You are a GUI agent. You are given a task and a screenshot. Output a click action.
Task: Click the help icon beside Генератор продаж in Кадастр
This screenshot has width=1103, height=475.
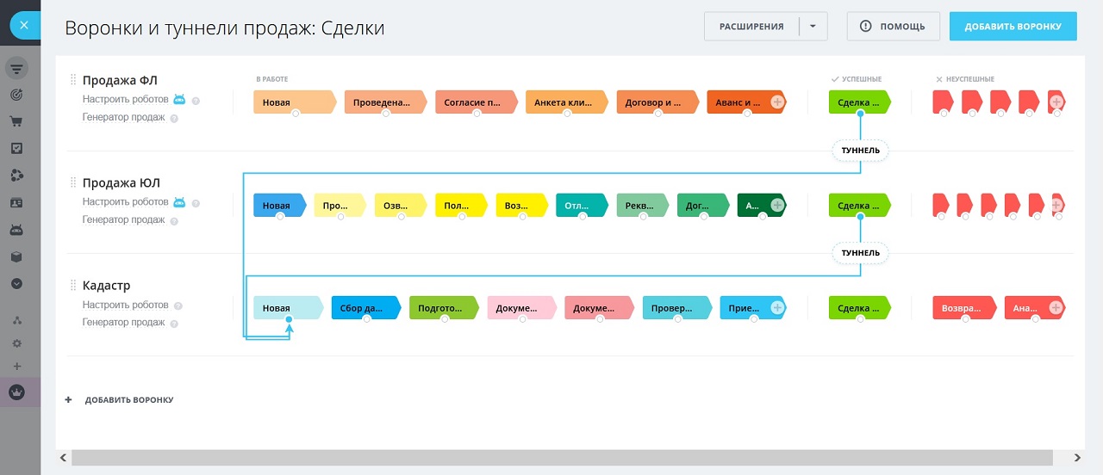(175, 324)
